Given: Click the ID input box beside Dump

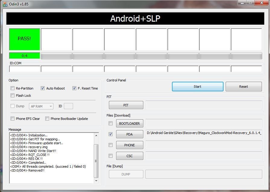Looking at the screenshot, I should pyautogui.click(x=68, y=106).
